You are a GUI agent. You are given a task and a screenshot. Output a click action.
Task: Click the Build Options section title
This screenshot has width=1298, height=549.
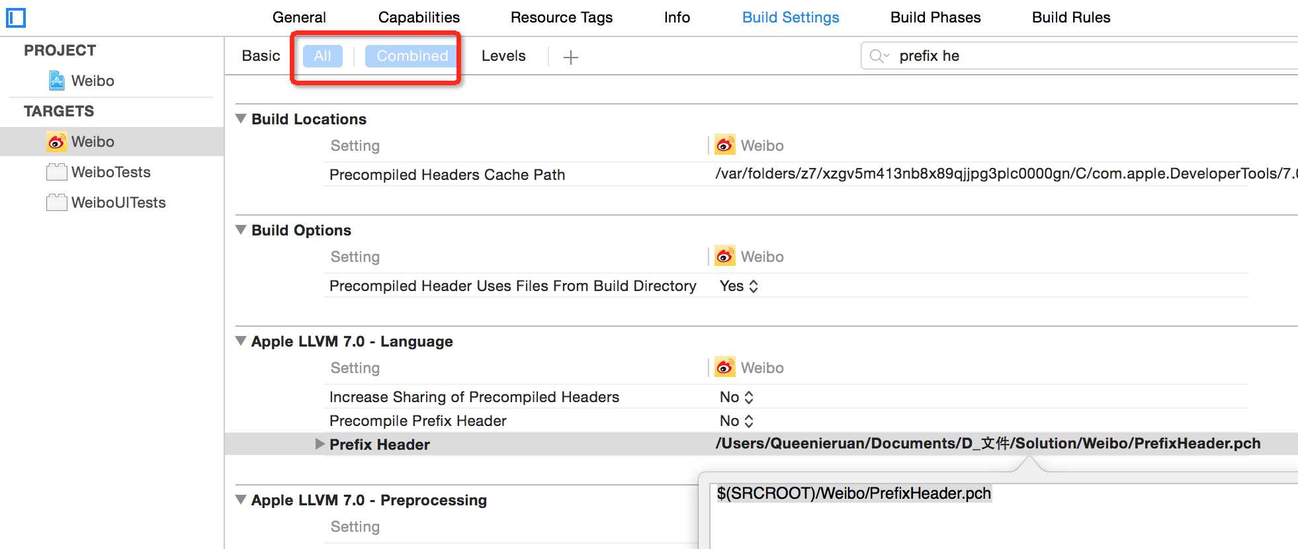coord(301,230)
